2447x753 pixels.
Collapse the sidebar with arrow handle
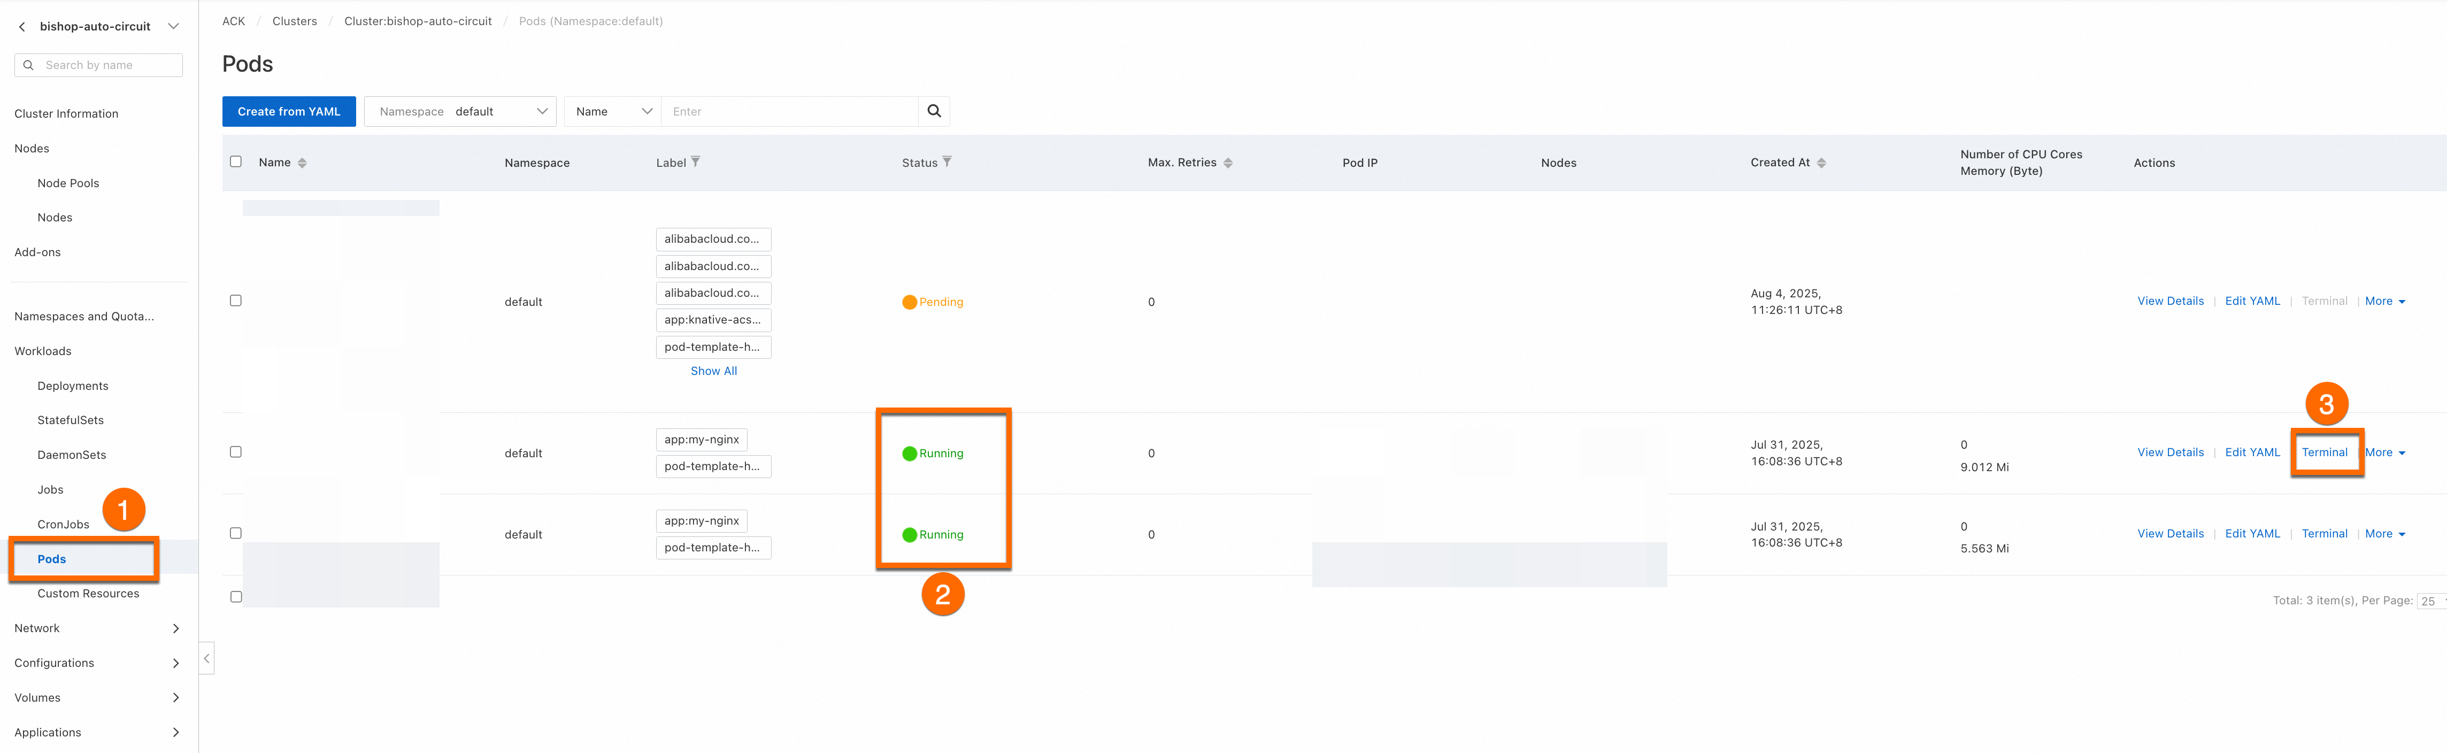click(x=206, y=658)
